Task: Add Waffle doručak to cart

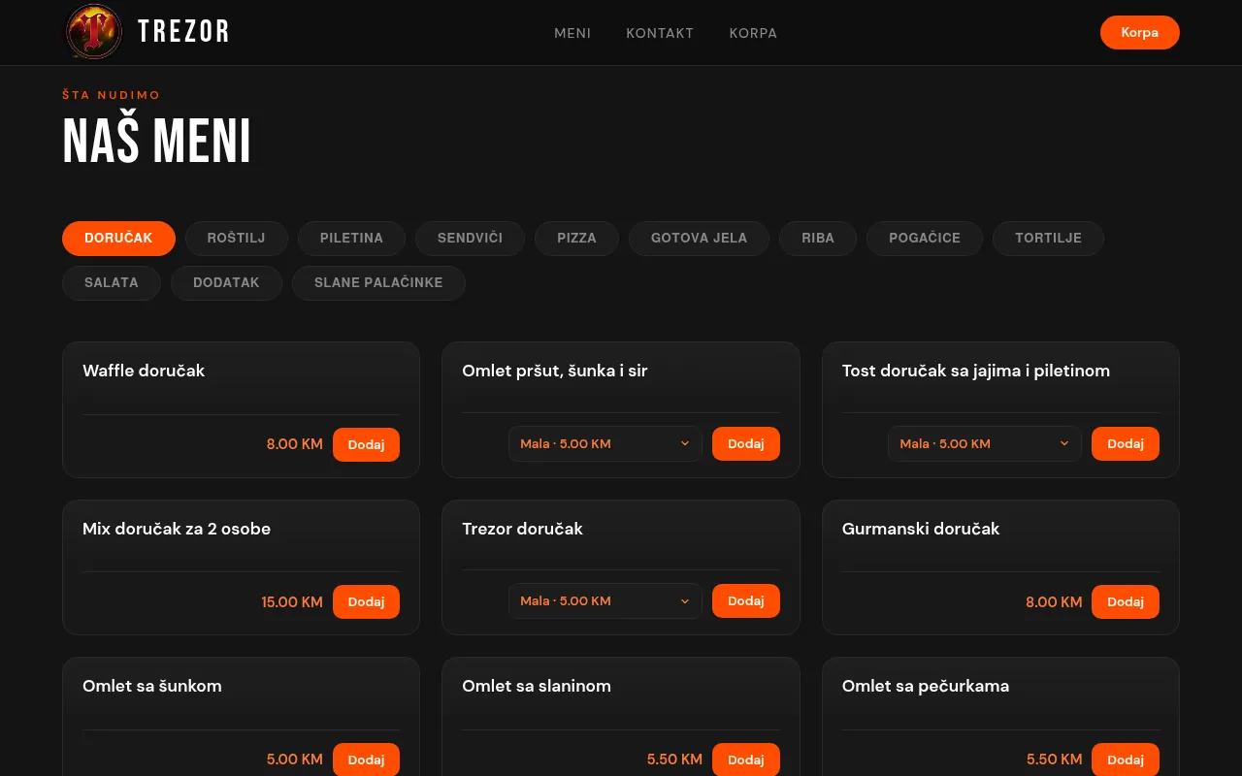Action: 366,444
